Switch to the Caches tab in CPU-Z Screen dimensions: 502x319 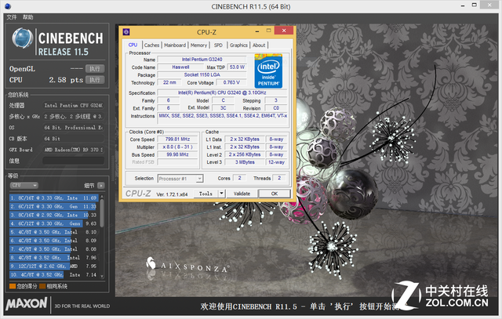(x=151, y=45)
